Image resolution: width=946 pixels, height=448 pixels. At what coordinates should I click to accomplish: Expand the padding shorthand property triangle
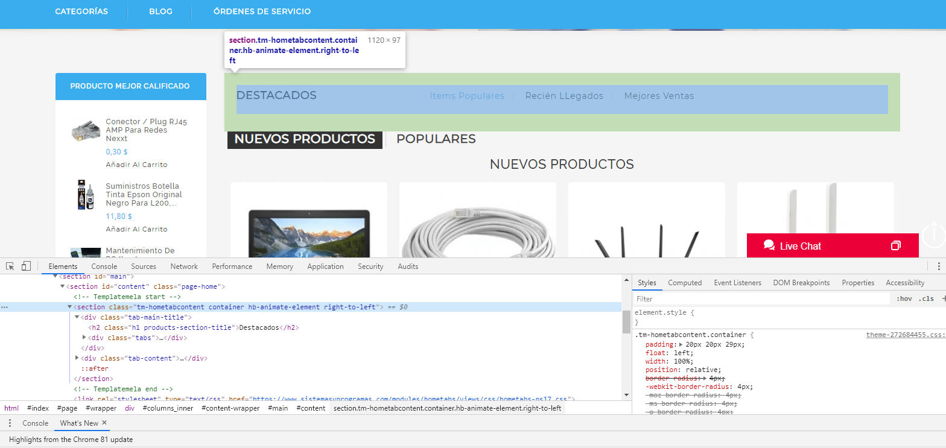682,345
